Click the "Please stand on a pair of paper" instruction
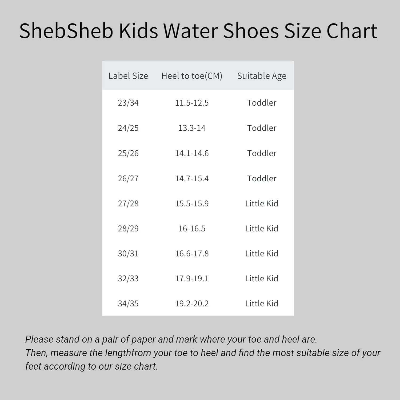The width and height of the screenshot is (400, 400). pyautogui.click(x=171, y=339)
